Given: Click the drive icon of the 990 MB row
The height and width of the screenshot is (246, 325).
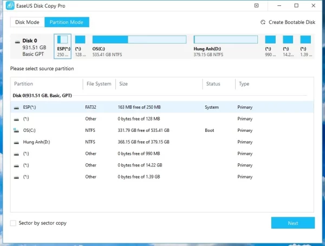Looking at the screenshot, I should point(16,154).
